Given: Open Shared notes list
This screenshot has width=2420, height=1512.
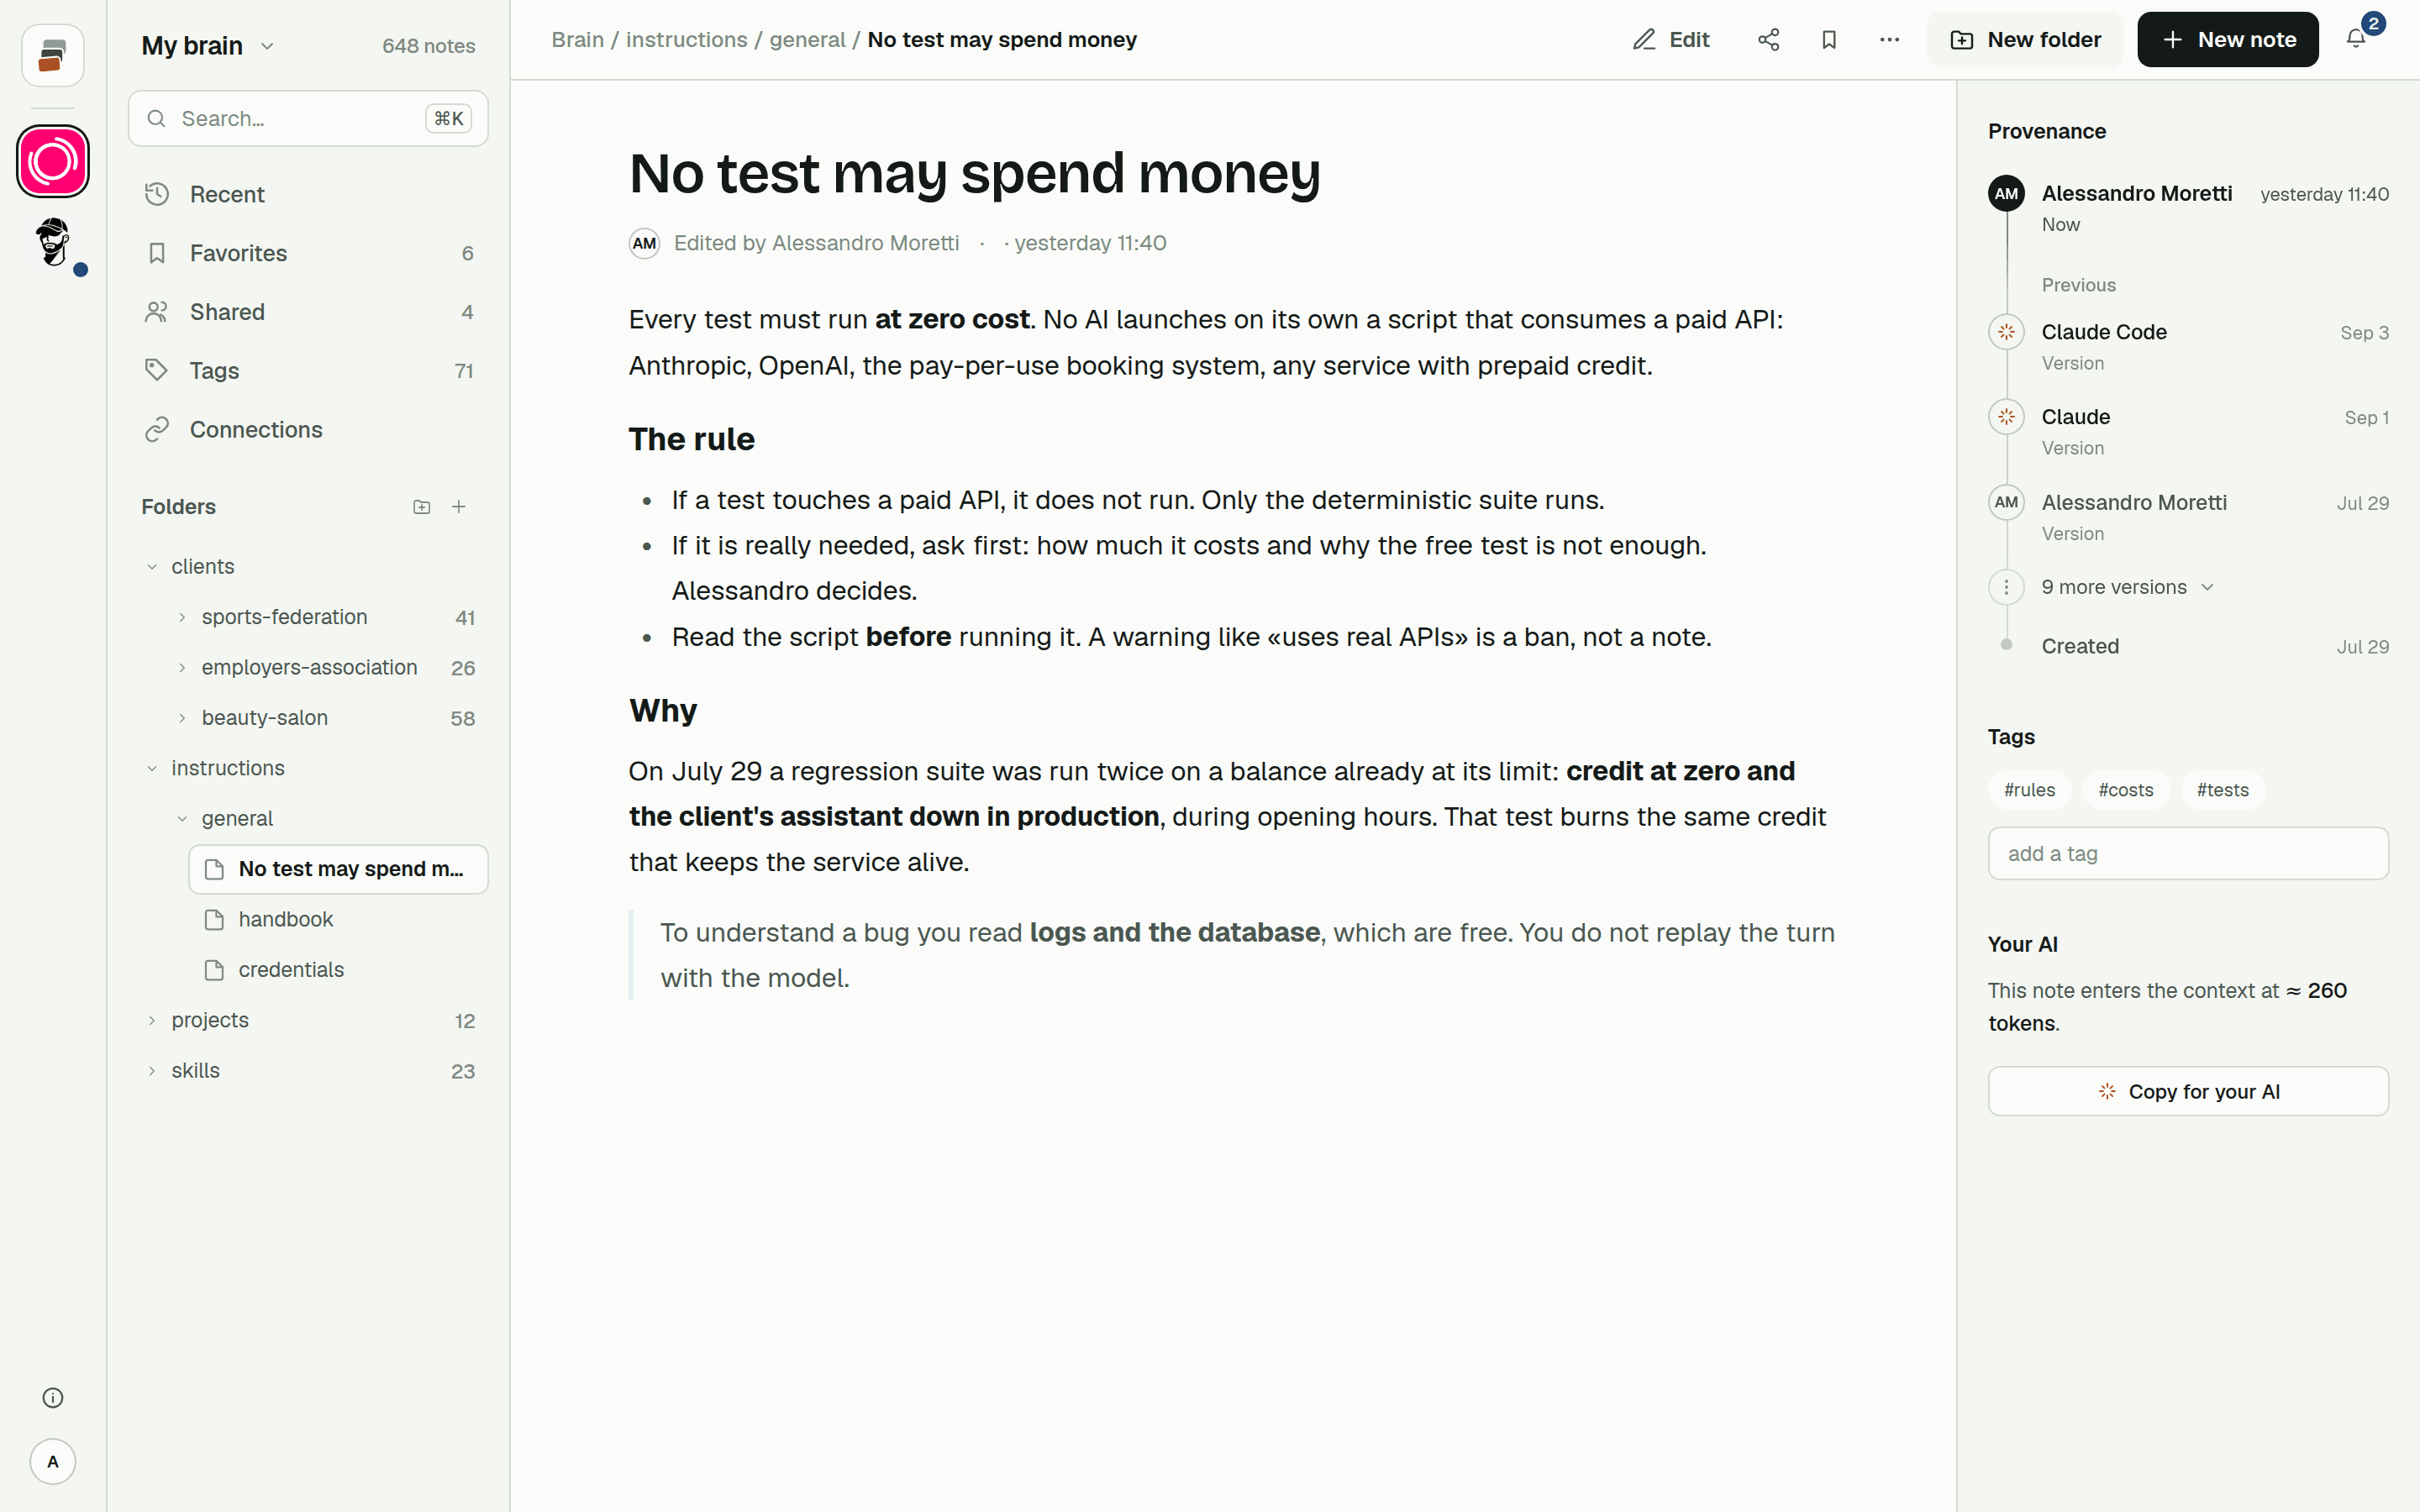Looking at the screenshot, I should click(308, 312).
